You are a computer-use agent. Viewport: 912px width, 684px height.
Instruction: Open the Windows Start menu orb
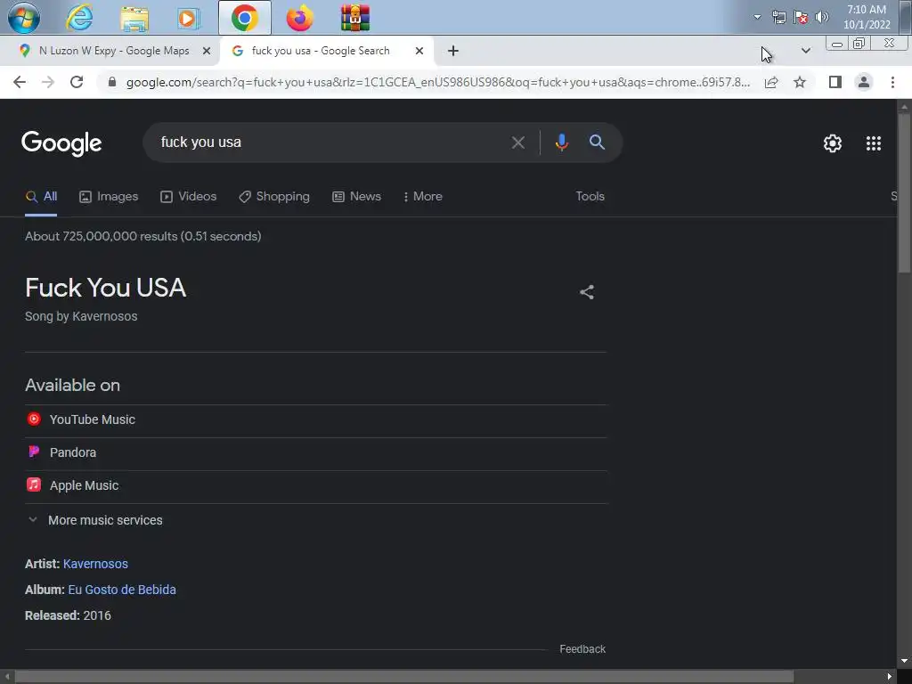[23, 18]
